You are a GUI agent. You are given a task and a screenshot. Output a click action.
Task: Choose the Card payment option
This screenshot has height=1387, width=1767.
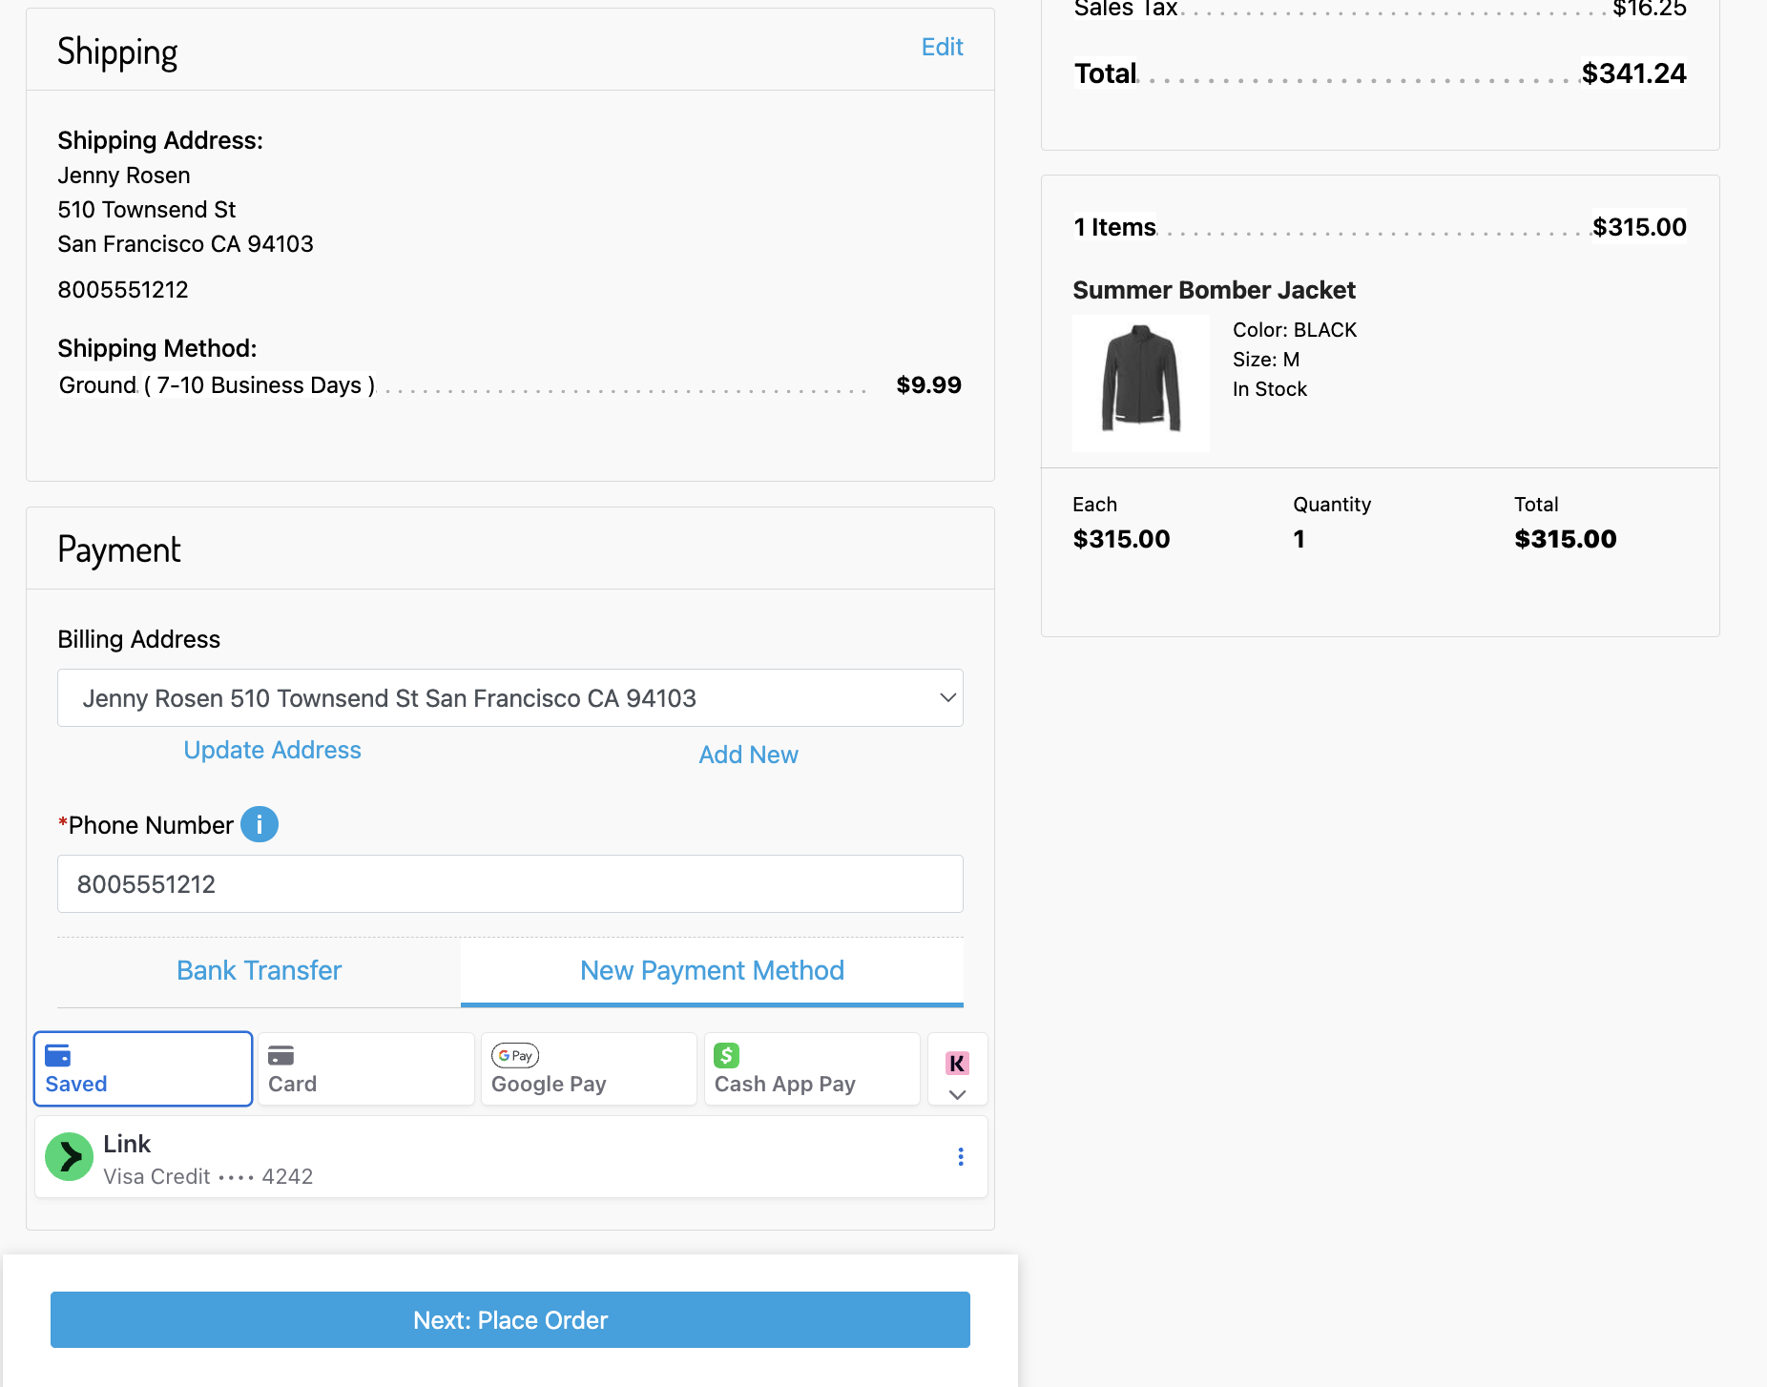pos(365,1068)
